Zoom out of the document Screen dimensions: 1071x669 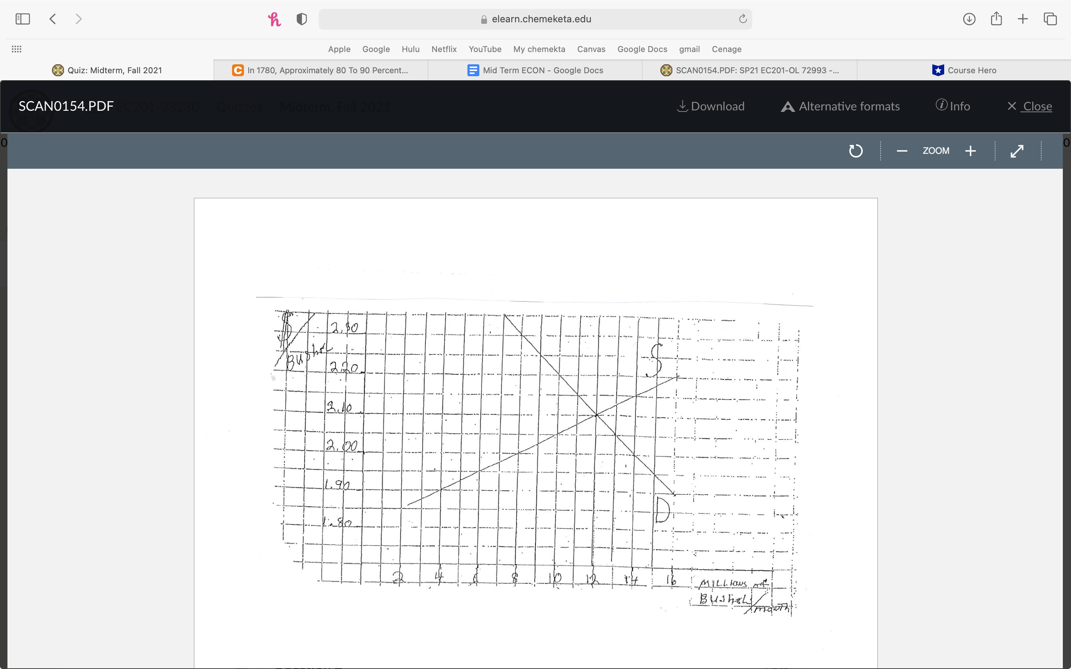click(902, 151)
